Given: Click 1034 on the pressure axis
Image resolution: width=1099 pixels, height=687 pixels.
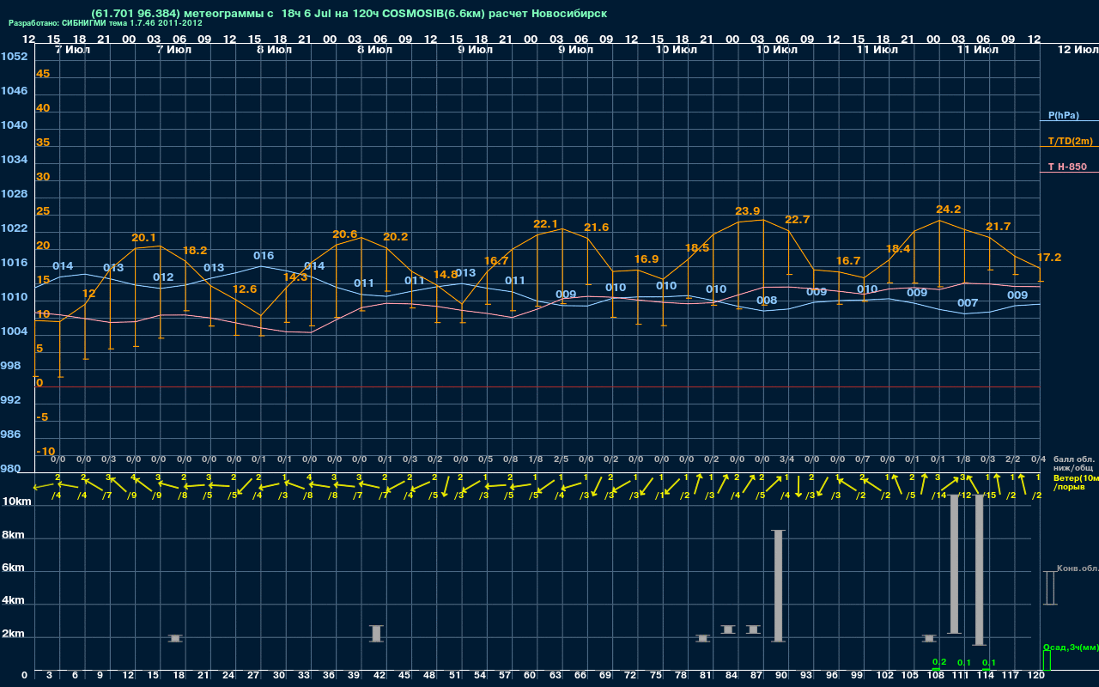Looking at the screenshot, I should [x=14, y=160].
